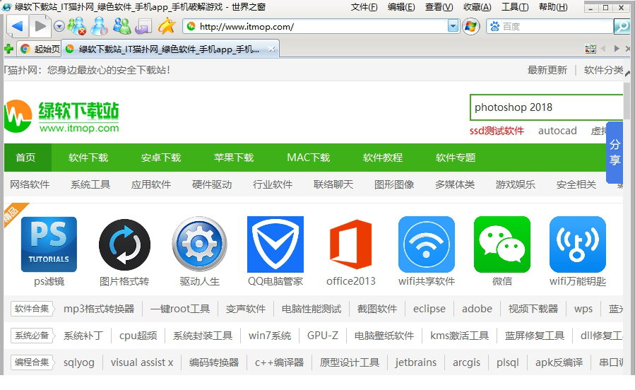Click the office2013 orange icon
Screen dimensions: 635x390
351,244
